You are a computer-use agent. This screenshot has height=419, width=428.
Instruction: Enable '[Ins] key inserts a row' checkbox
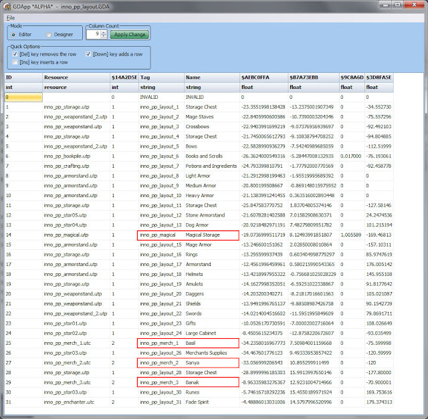point(15,62)
